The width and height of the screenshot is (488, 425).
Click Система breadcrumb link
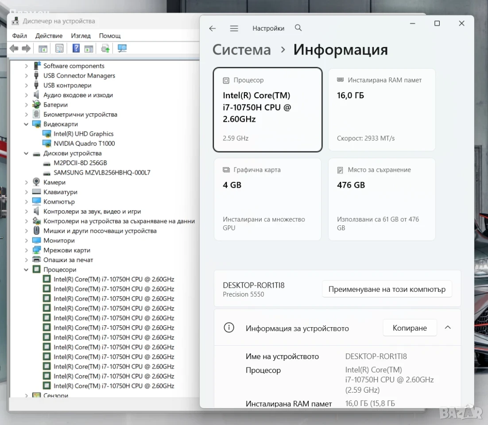pos(242,50)
